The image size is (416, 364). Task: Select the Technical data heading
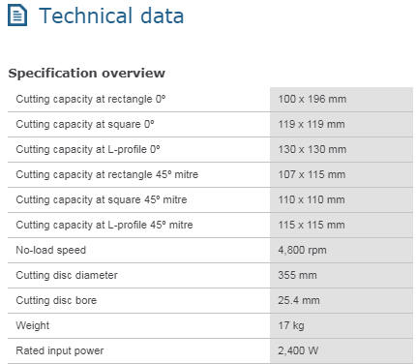111,15
